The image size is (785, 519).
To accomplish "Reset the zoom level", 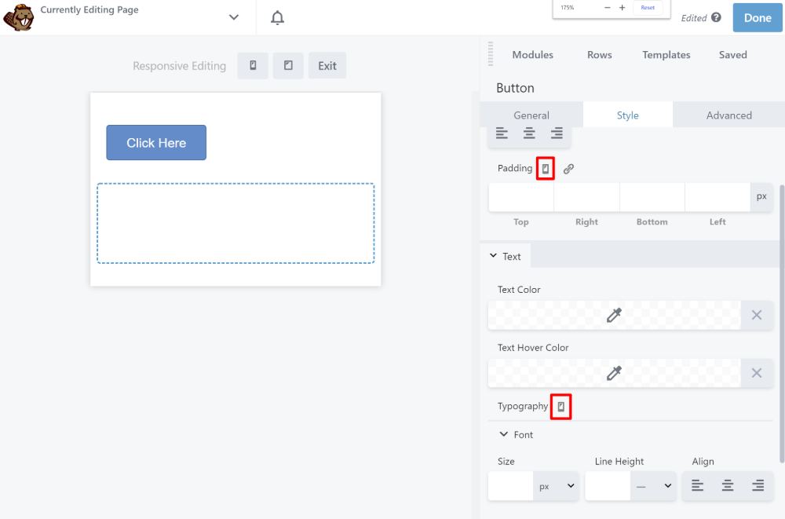I will click(x=648, y=8).
